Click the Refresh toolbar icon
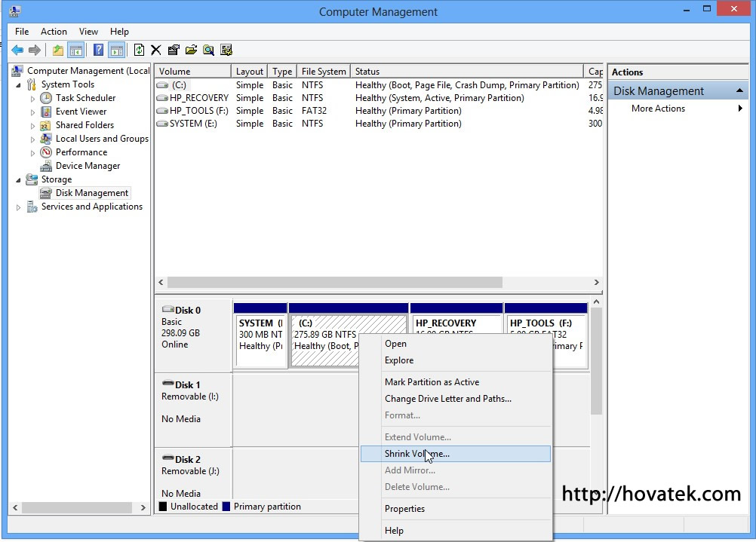The image size is (756, 542). 139,50
